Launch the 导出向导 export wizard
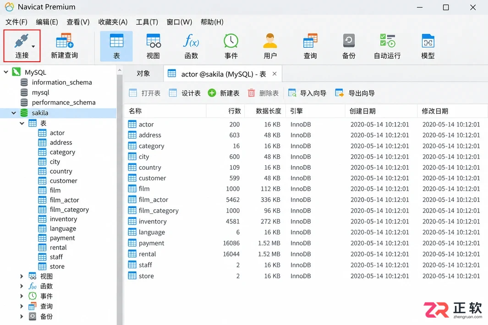Viewport: 488px width, 325px height. pos(355,93)
